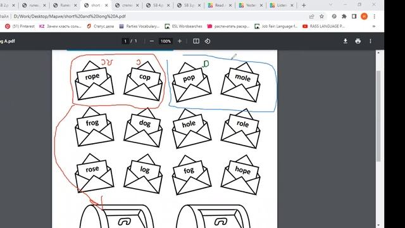The image size is (405, 228).
Task: Open the 'Статус дела' bookmark
Action: point(100,26)
